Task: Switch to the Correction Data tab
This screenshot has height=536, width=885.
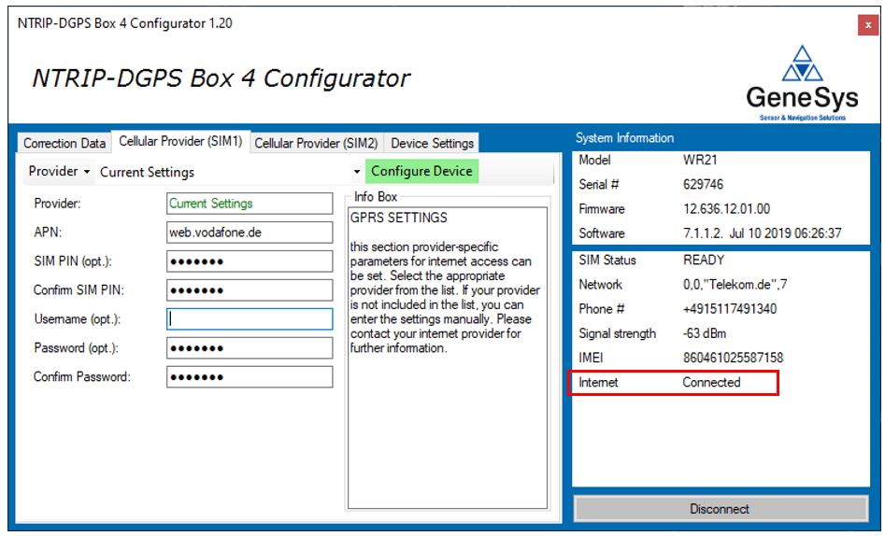Action: 64,143
